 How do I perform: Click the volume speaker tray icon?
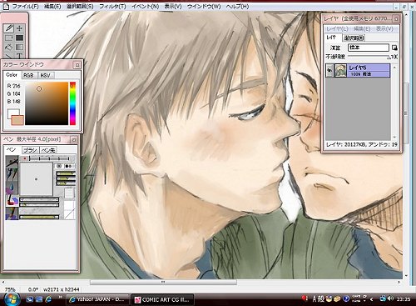click(x=390, y=298)
